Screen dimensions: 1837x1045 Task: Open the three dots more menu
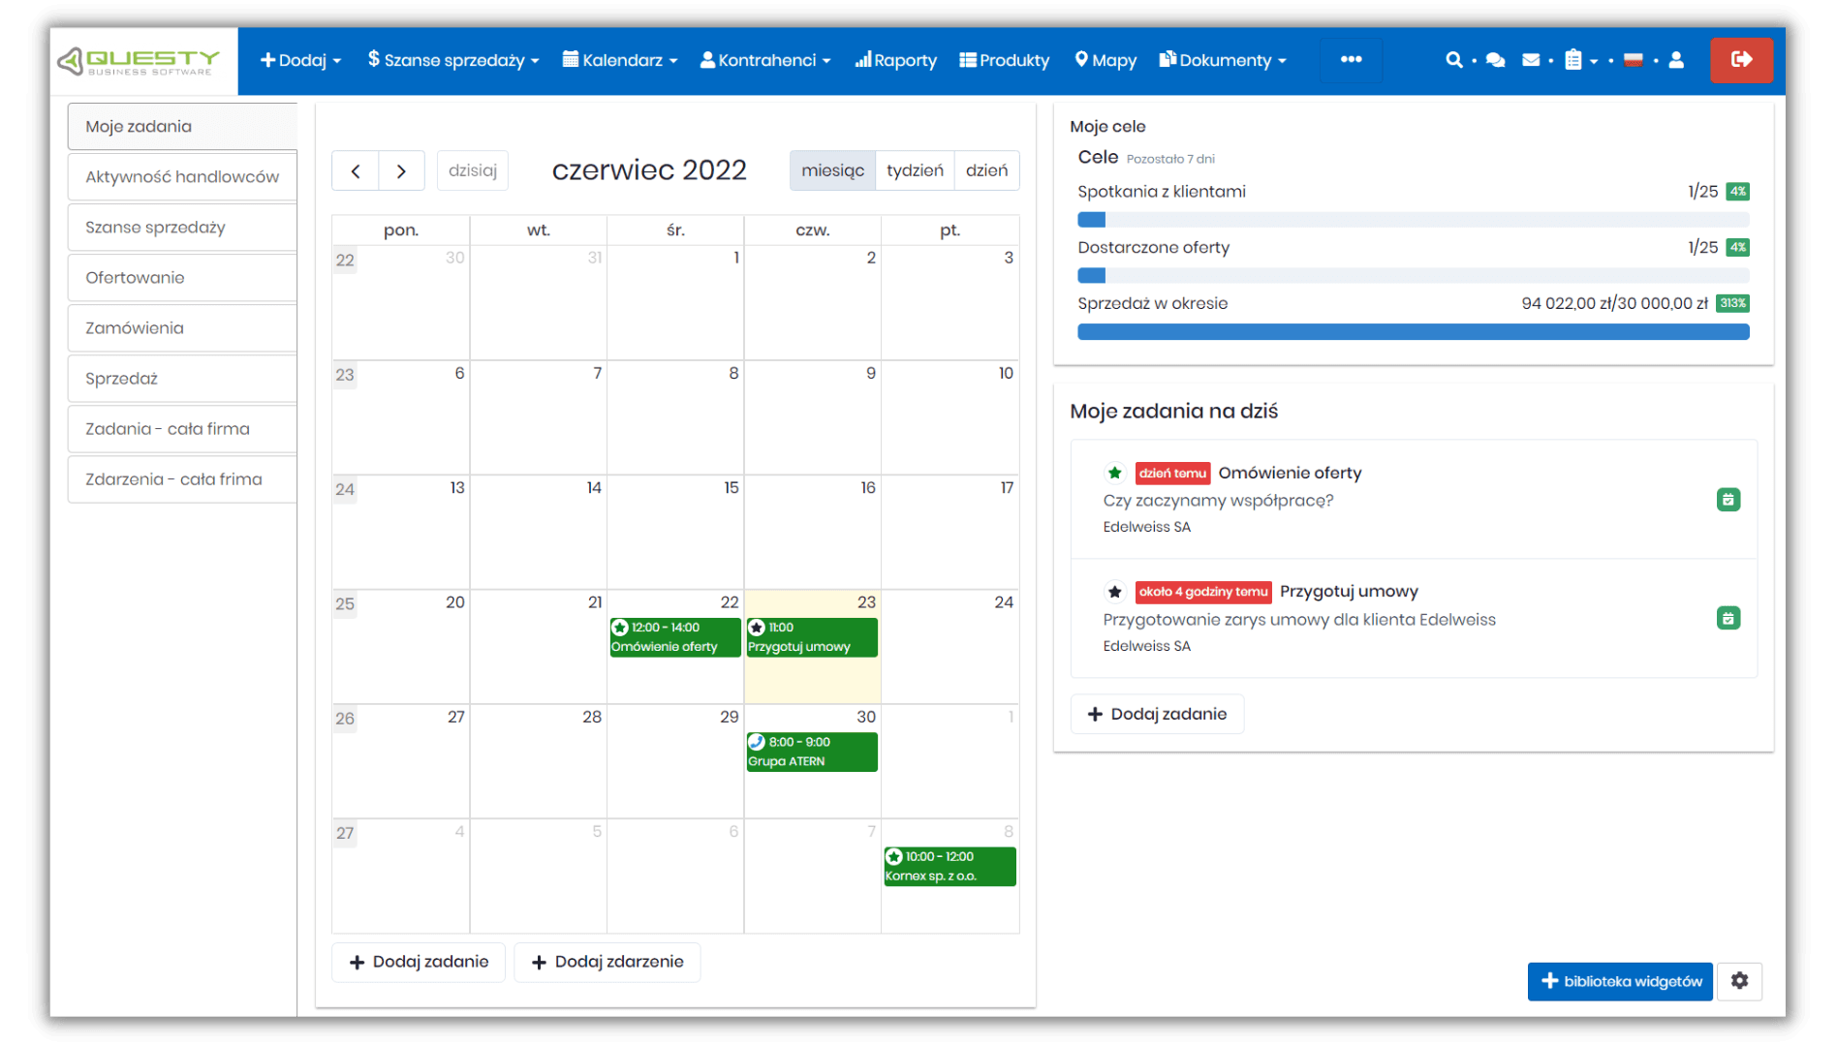[x=1351, y=60]
